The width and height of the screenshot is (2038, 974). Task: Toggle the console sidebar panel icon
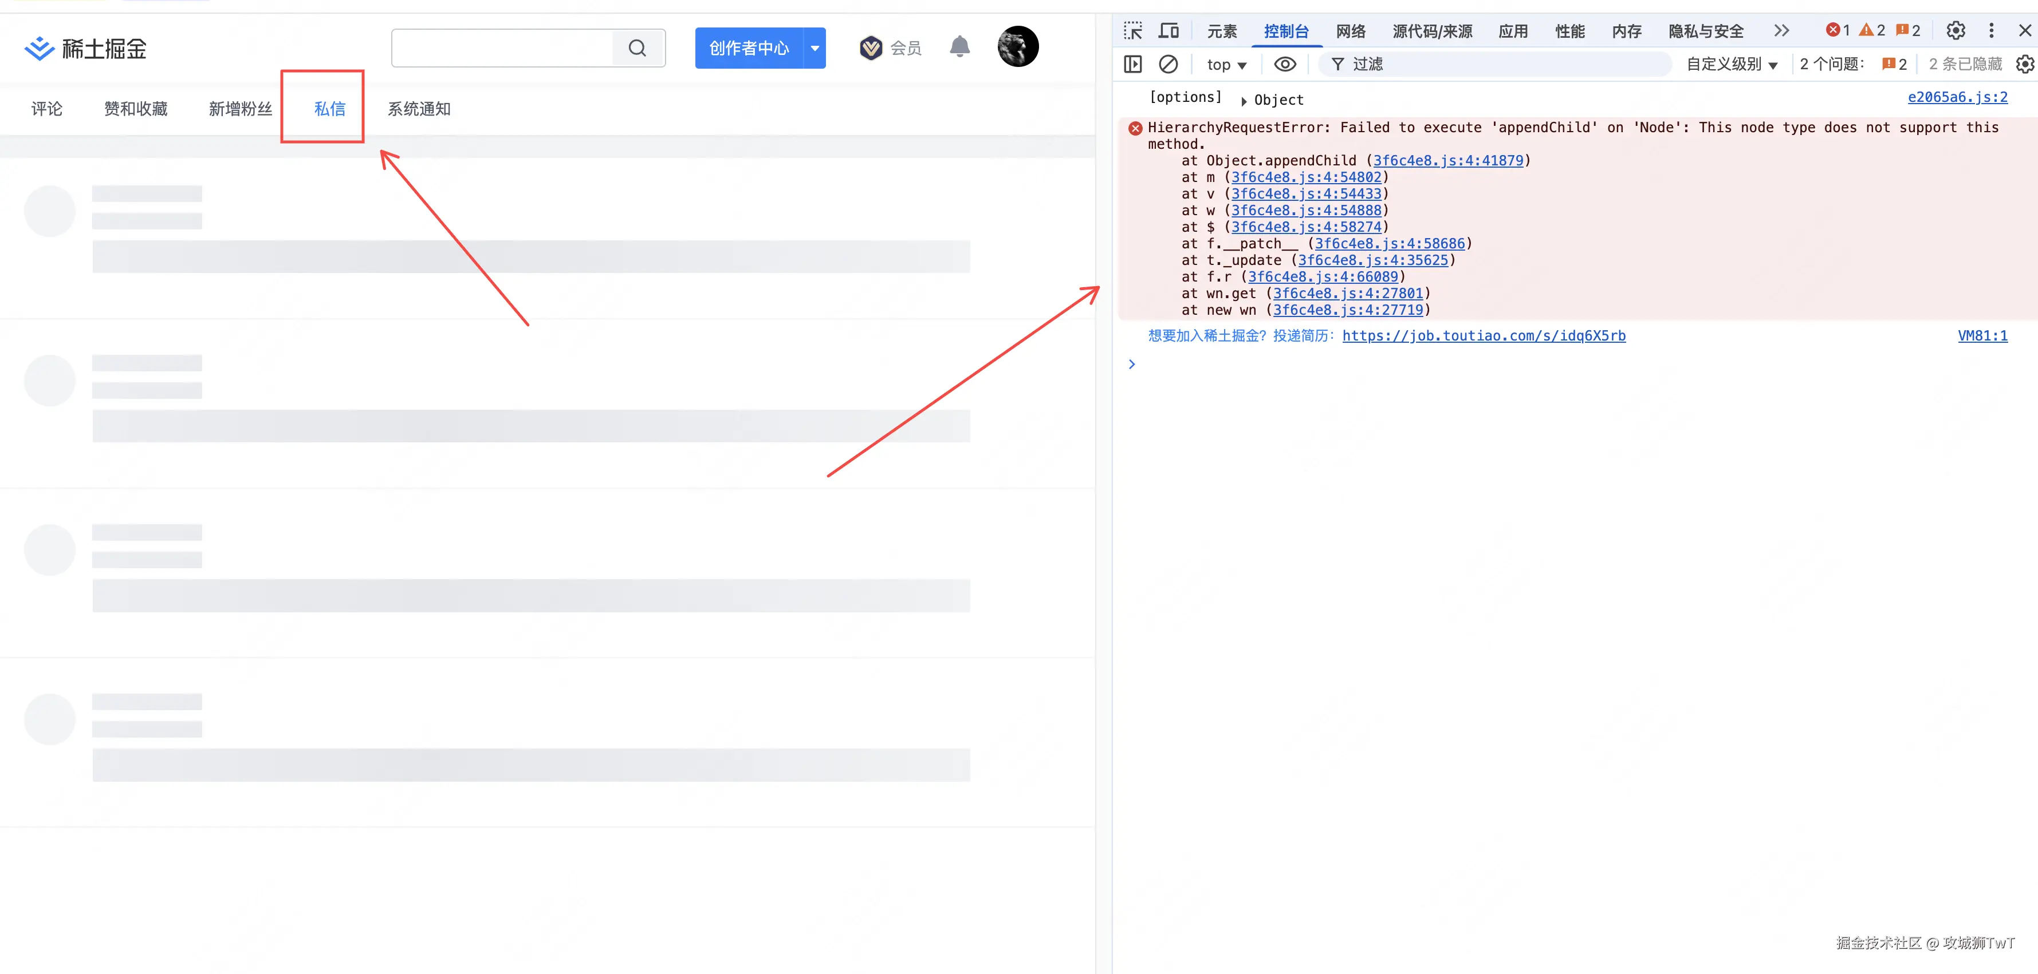tap(1133, 64)
